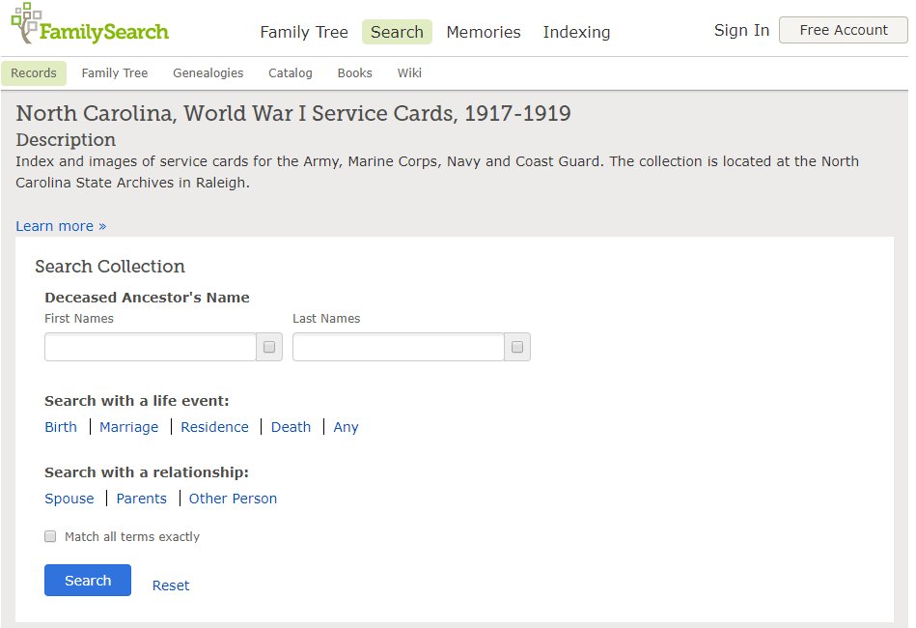Expand the Death life event fields
Image resolution: width=916 pixels, height=628 pixels.
point(291,427)
